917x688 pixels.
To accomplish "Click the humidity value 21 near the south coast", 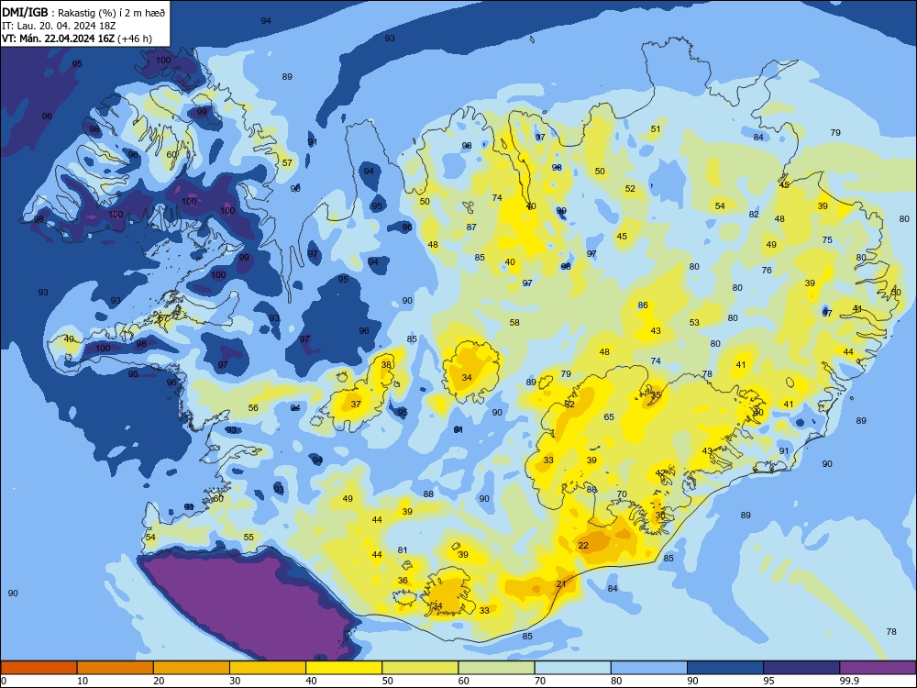I will (x=561, y=583).
